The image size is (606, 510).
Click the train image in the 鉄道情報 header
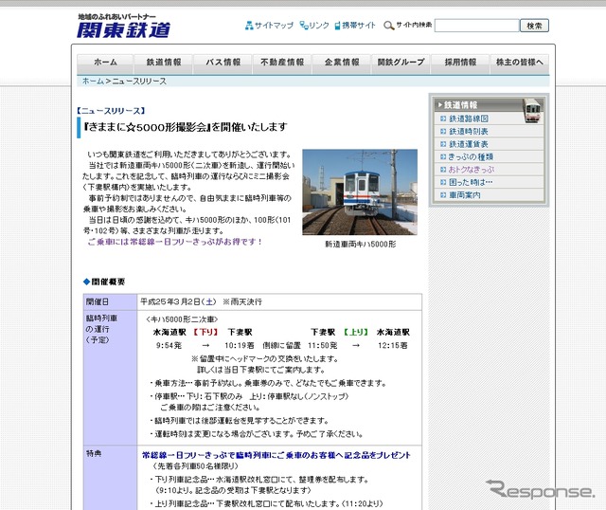532,111
